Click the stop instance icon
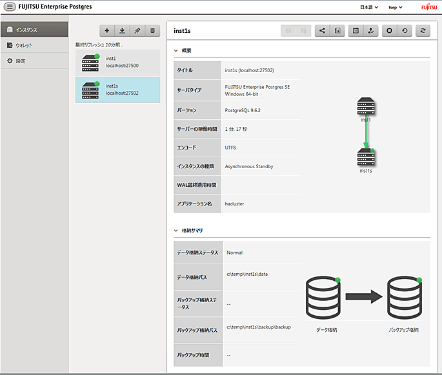442x375 pixels. [x=389, y=30]
